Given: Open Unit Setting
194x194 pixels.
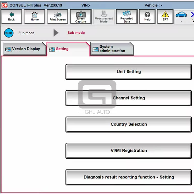Looking at the screenshot, I should (x=129, y=72).
